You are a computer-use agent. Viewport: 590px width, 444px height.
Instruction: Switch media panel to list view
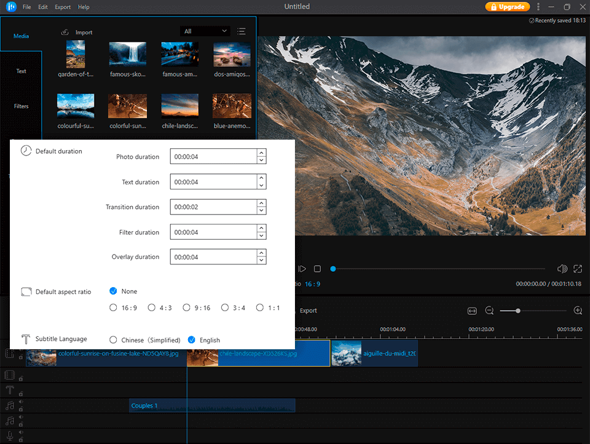[x=242, y=31]
